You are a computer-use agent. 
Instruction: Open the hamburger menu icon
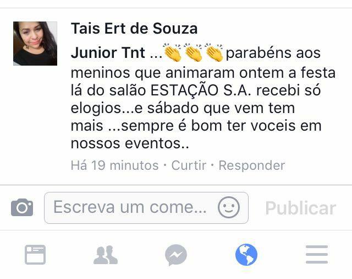pyautogui.click(x=317, y=255)
